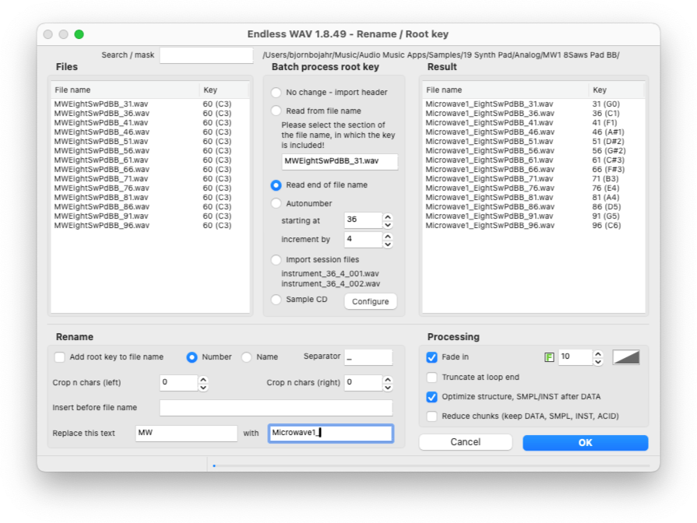Click the Cancel button
The height and width of the screenshot is (523, 697).
point(466,442)
